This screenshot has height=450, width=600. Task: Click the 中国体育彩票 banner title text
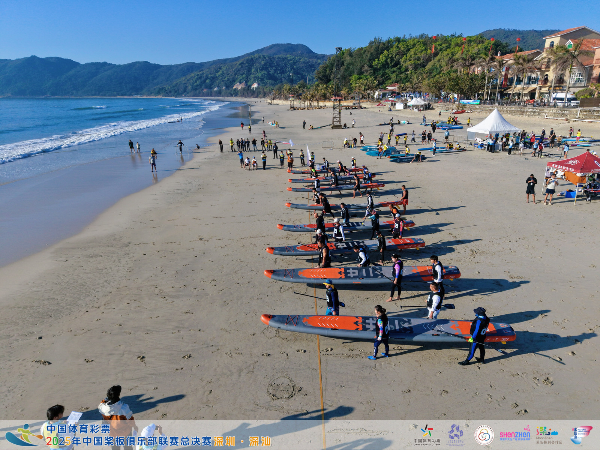tap(78, 429)
